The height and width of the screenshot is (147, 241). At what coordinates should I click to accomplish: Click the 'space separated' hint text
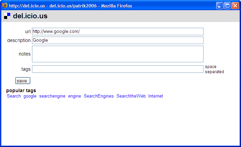coord(214,69)
